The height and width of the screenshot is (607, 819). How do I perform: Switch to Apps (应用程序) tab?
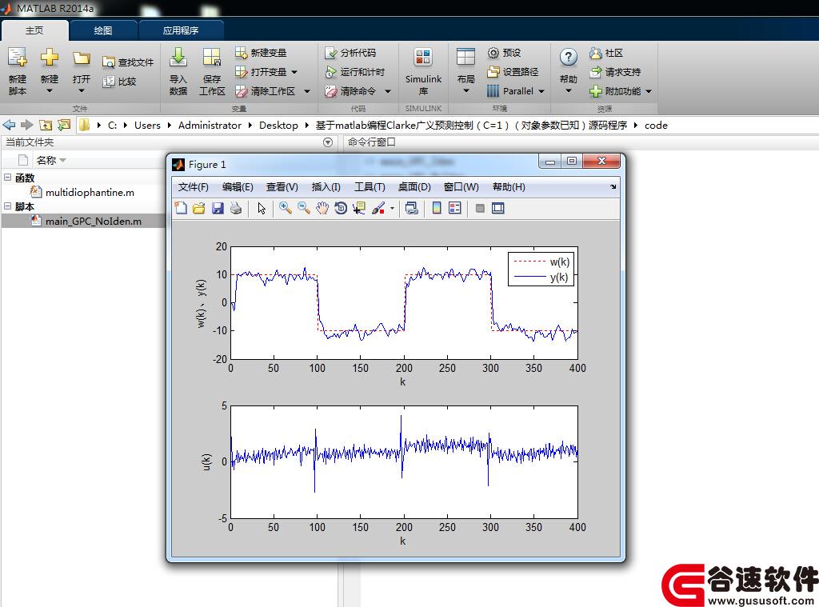point(180,30)
